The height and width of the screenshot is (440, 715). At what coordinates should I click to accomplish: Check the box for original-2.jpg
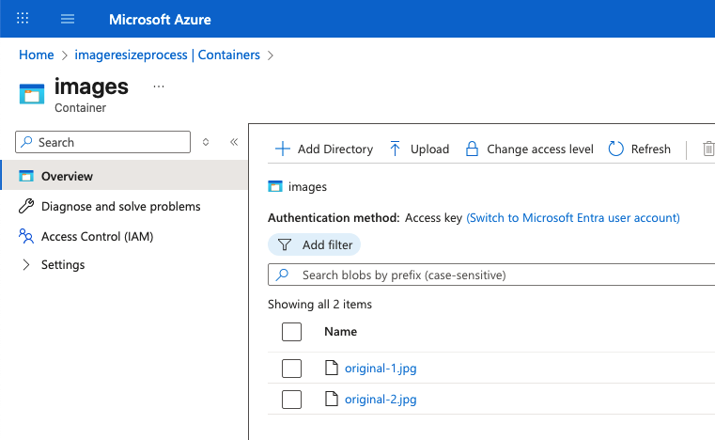[x=291, y=400]
